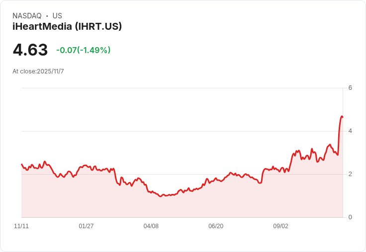Click the y-axis label 2
Image resolution: width=366 pixels, height=252 pixels.
350,174
